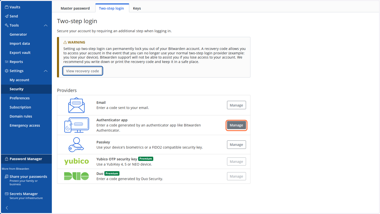
Task: Click the More from Bitwarden text
Action: point(16,169)
